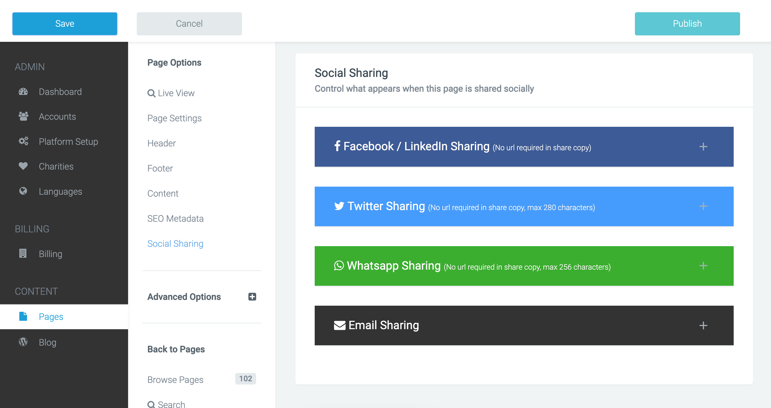This screenshot has width=771, height=408.
Task: Select the Social Sharing option
Action: 175,244
